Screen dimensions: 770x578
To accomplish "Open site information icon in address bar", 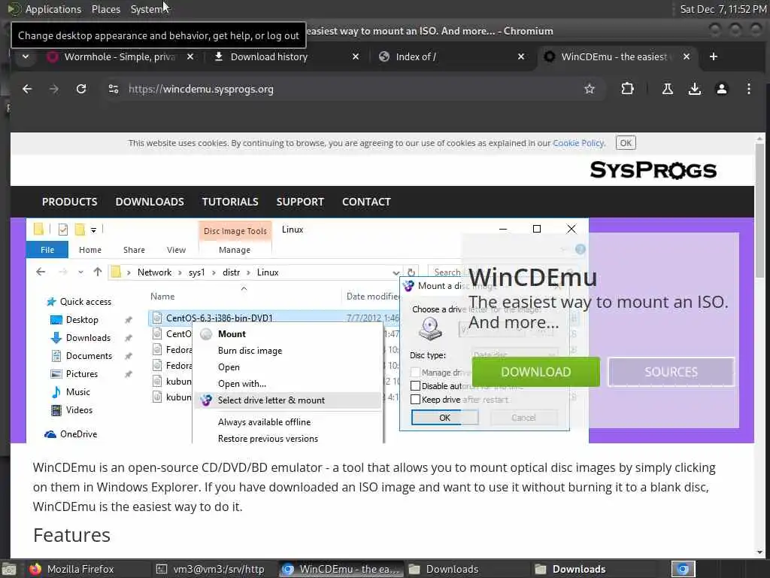I will (x=114, y=89).
